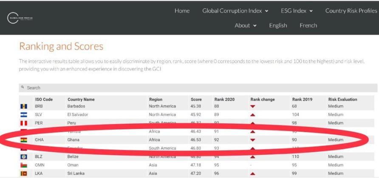Image resolution: width=379 pixels, height=178 pixels.
Task: Click the Barbados flag icon
Action: point(24,106)
